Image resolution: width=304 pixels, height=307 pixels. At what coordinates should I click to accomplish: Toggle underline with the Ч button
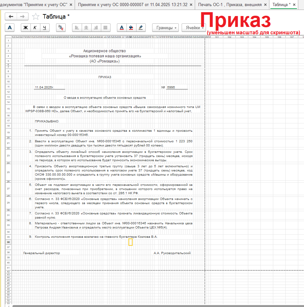point(45,28)
